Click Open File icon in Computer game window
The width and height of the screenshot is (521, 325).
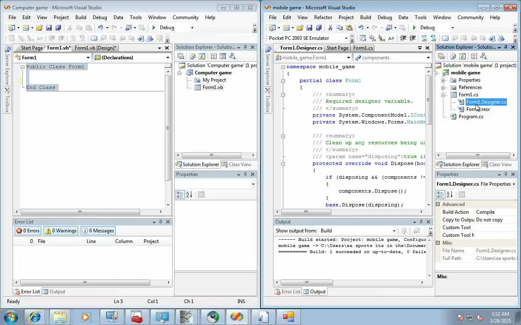39,28
